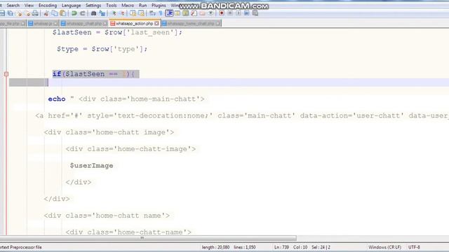Open the Encoding menu
This screenshot has height=252, width=449.
point(48,5)
